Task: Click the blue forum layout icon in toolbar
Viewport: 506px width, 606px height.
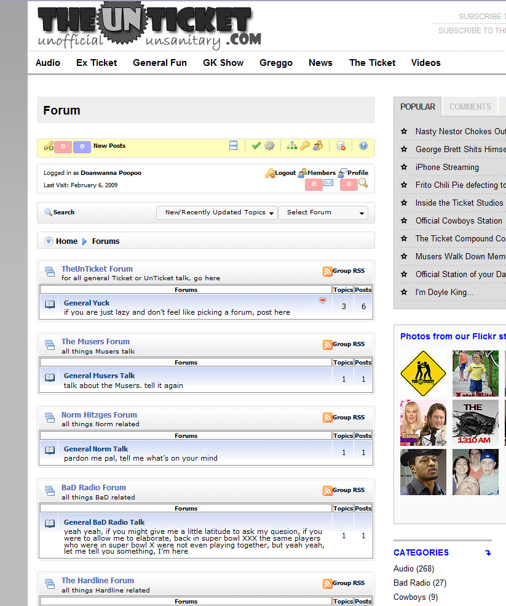Action: point(233,145)
